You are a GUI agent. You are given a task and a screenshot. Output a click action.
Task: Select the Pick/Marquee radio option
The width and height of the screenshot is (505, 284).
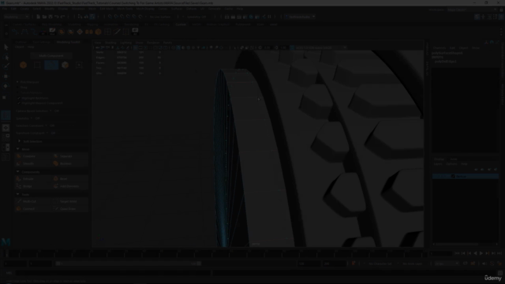pyautogui.click(x=17, y=82)
